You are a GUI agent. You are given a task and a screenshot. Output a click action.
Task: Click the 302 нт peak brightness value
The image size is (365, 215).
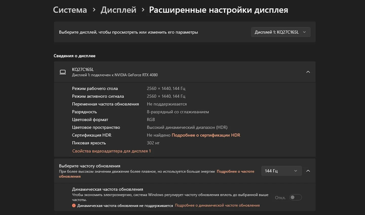pyautogui.click(x=153, y=143)
